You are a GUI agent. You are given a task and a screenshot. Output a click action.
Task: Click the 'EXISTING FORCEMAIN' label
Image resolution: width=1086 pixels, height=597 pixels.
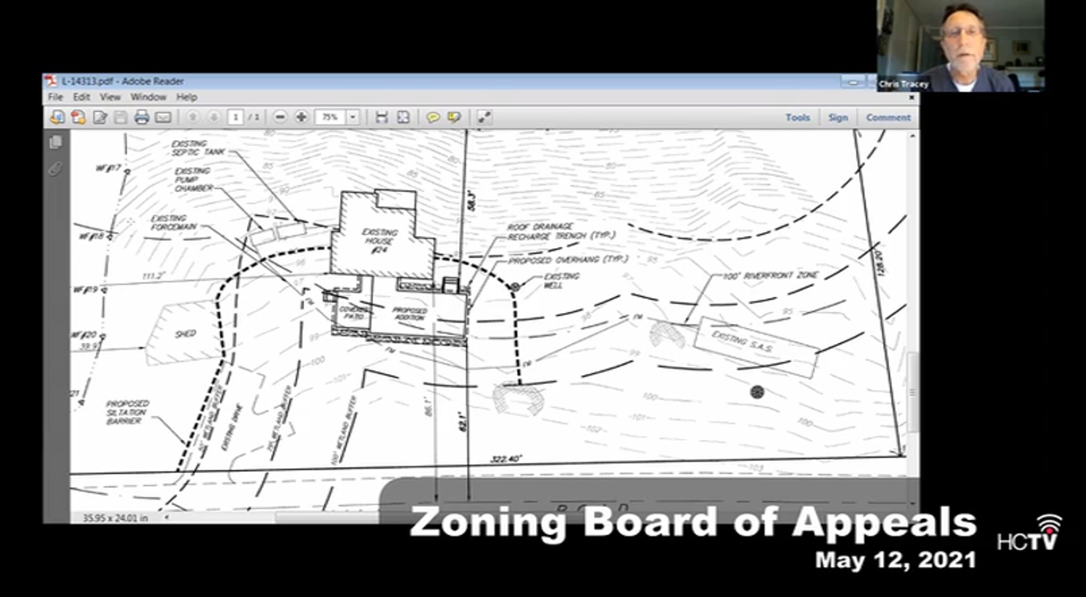click(174, 222)
